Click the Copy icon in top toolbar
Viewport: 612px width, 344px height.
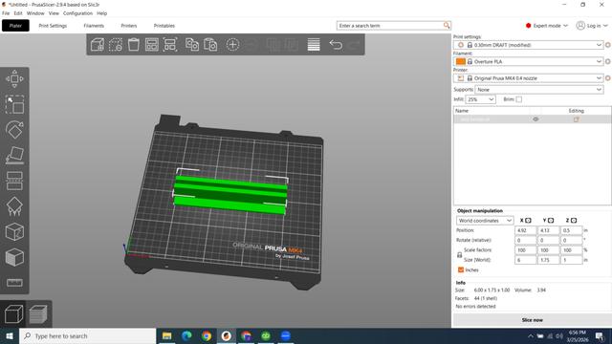pos(191,45)
